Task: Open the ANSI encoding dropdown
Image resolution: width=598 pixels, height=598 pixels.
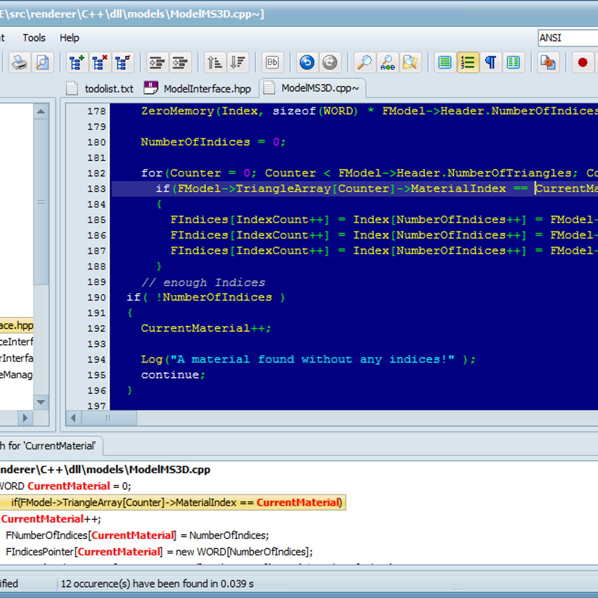Action: tap(568, 38)
